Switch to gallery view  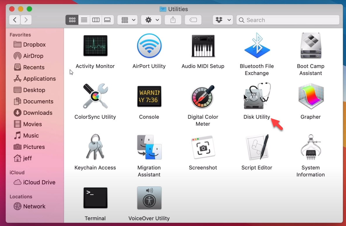pyautogui.click(x=107, y=20)
